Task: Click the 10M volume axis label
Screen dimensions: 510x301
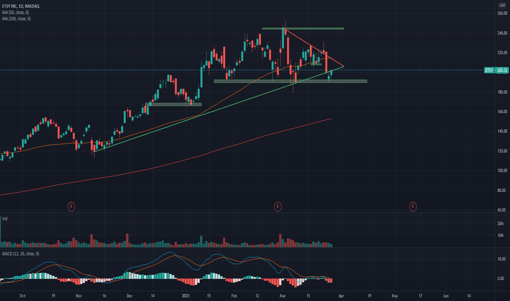Action: click(x=500, y=235)
